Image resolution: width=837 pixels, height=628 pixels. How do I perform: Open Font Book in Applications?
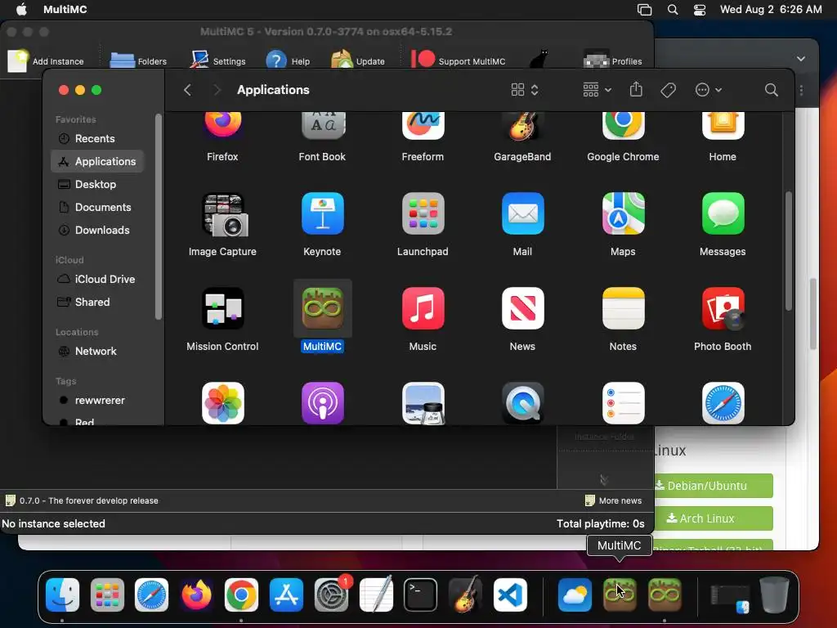[322, 126]
